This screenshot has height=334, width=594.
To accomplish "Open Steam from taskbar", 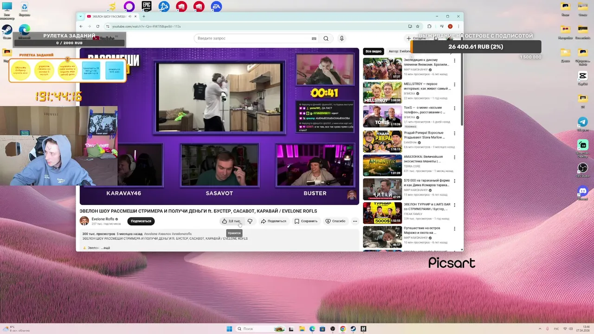I will pyautogui.click(x=353, y=329).
